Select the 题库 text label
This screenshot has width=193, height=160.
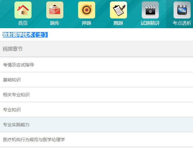click(55, 23)
